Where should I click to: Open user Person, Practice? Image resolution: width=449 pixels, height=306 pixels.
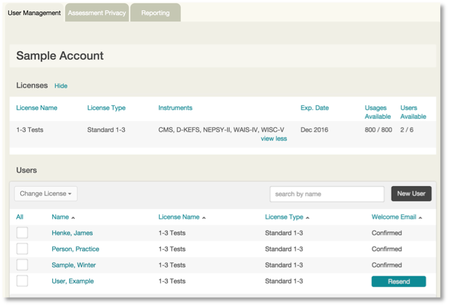75,249
